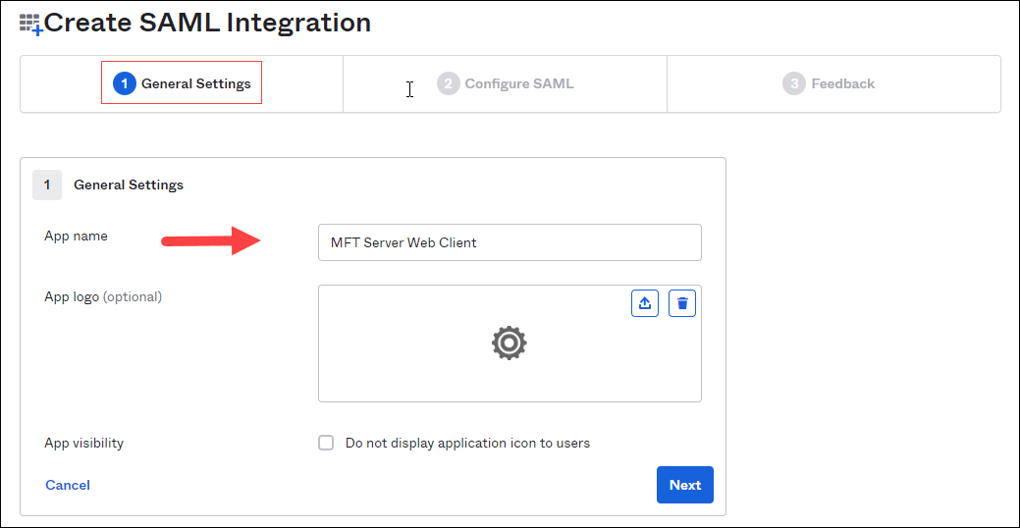Enable the do-not-display application icon checkbox

coord(326,443)
